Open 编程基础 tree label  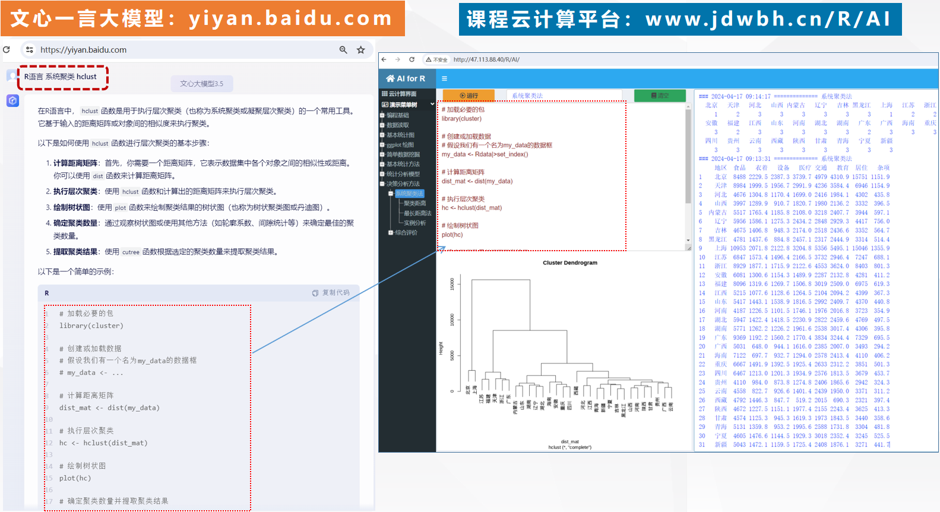pos(398,115)
